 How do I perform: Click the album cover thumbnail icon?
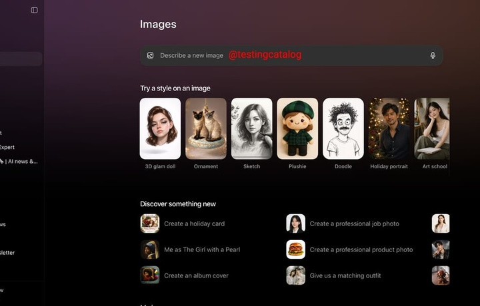149,275
